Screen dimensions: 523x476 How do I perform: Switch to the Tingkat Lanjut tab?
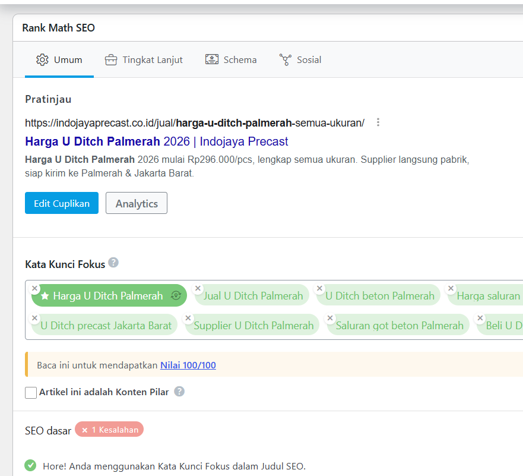(x=144, y=60)
